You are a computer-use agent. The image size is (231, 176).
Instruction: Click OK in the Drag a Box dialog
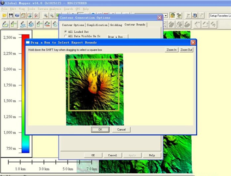(100, 130)
